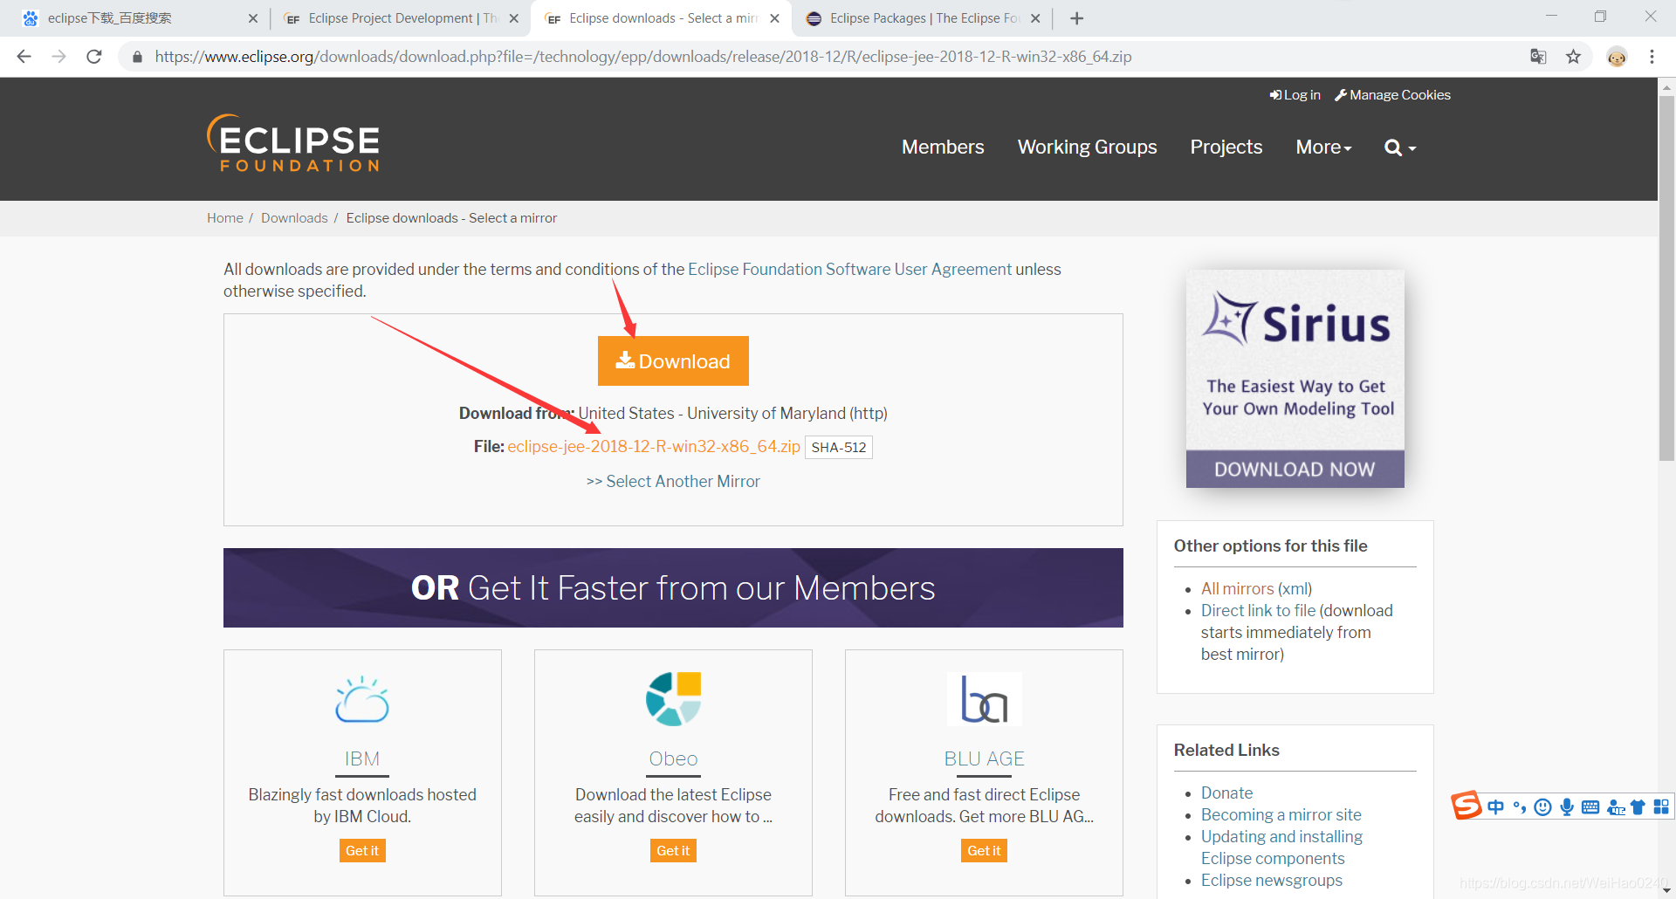Go to the Downloads breadcrumb
1676x899 pixels.
click(294, 218)
